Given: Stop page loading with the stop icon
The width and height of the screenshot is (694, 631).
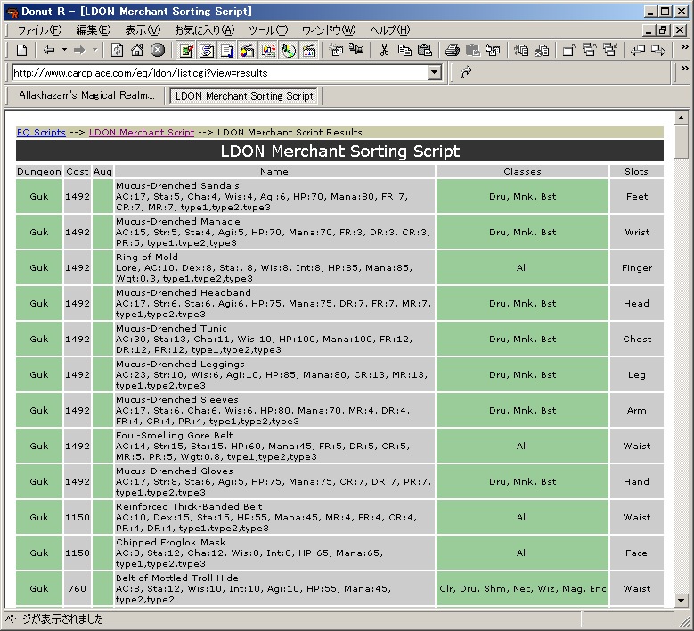Looking at the screenshot, I should click(158, 50).
